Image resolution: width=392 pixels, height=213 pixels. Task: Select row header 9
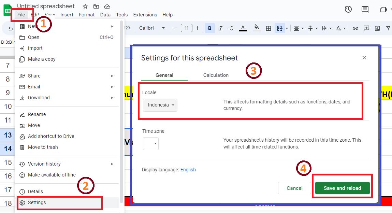click(8, 93)
